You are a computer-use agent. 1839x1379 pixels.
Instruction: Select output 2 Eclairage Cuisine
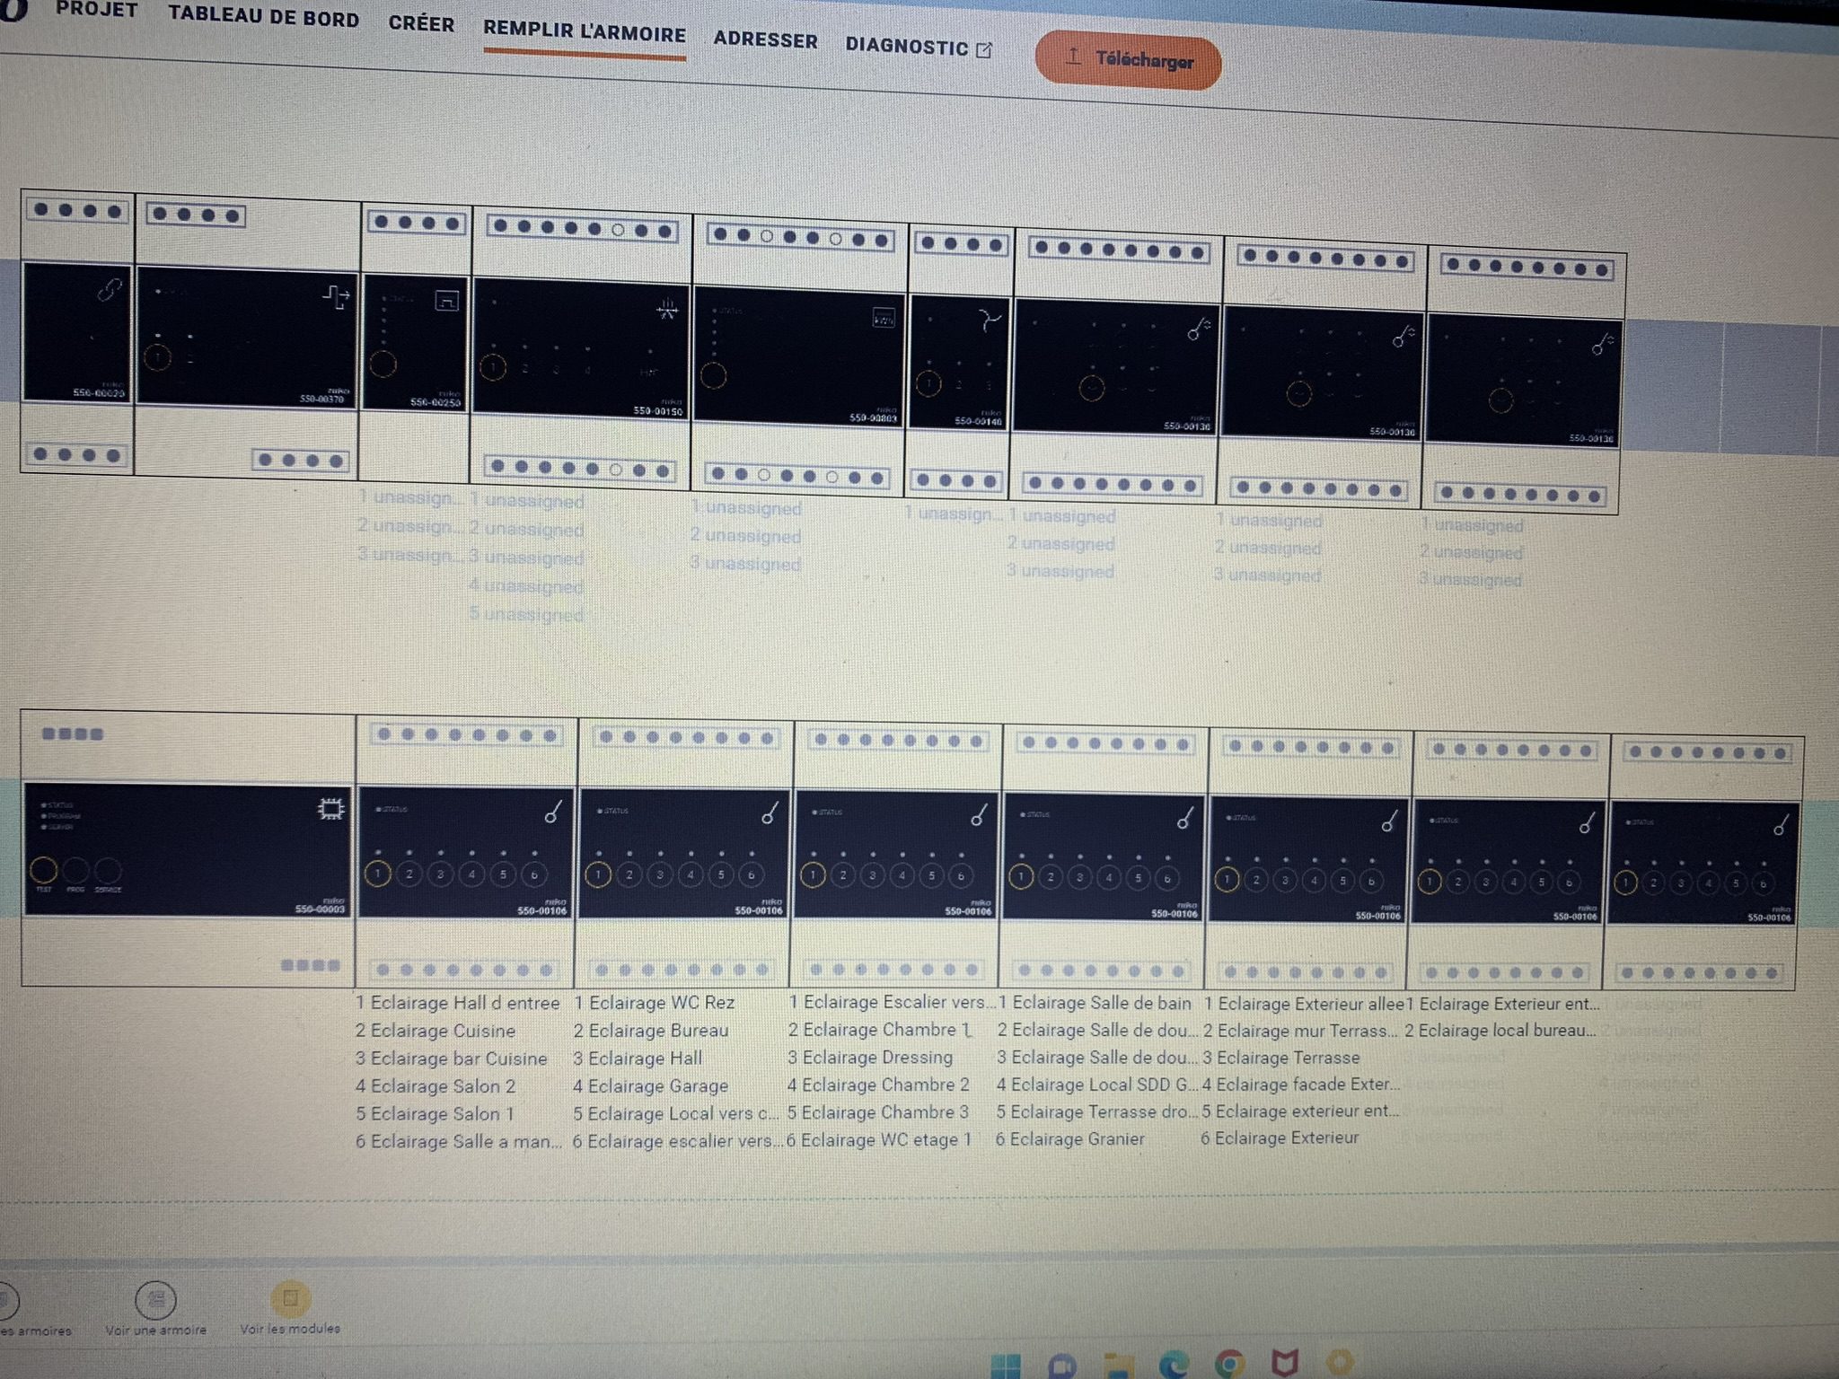point(436,1031)
